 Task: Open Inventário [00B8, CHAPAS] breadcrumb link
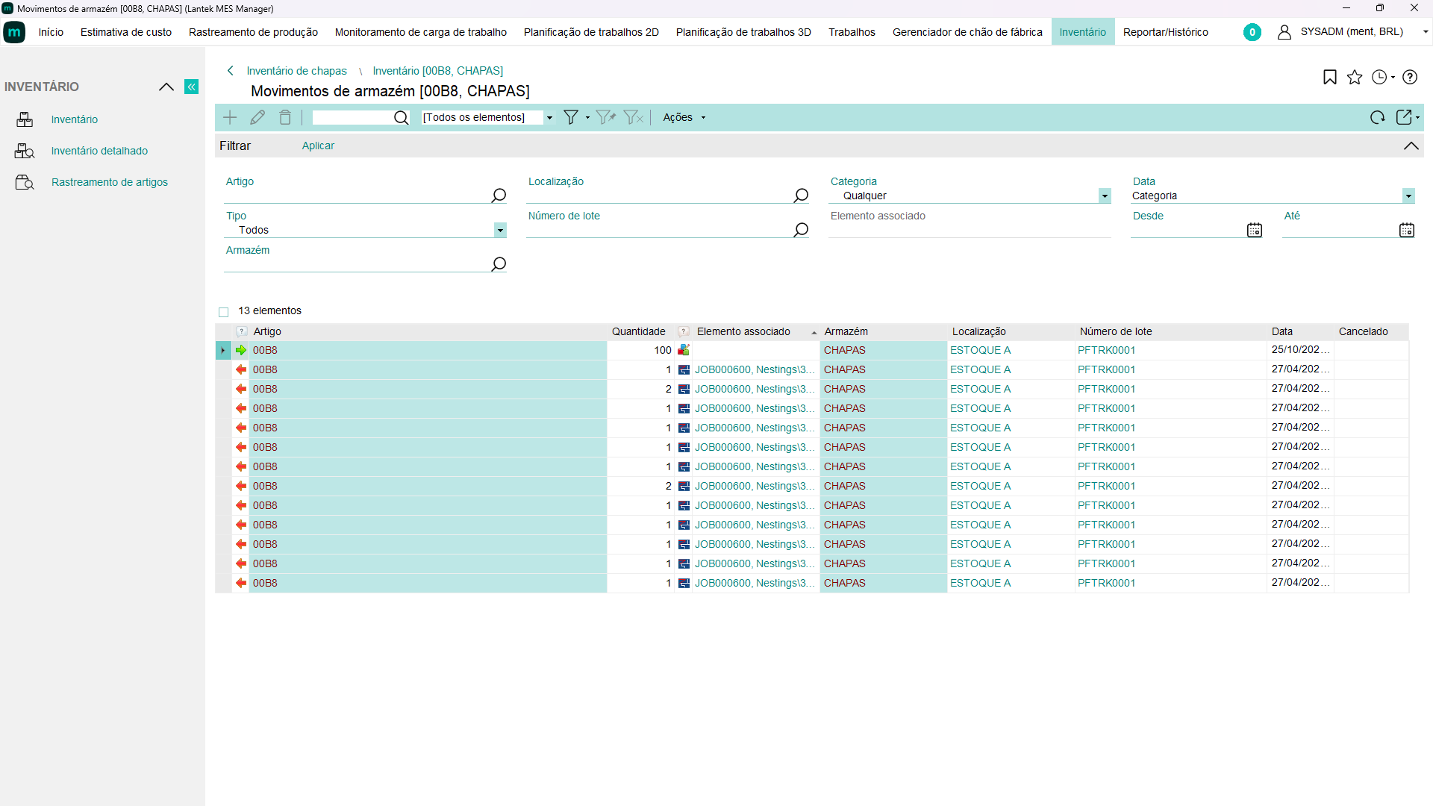[x=437, y=71]
